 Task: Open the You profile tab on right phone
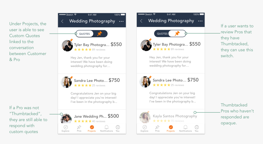[197, 129]
